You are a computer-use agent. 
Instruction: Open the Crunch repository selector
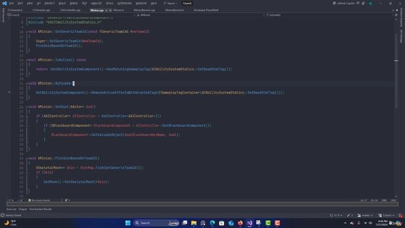coord(386,215)
